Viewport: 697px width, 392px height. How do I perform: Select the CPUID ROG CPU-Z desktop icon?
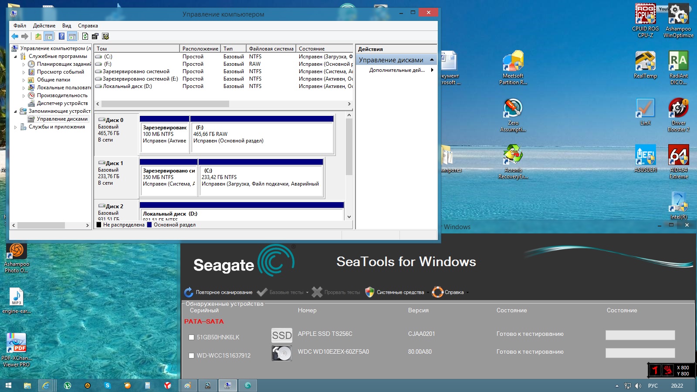(646, 21)
